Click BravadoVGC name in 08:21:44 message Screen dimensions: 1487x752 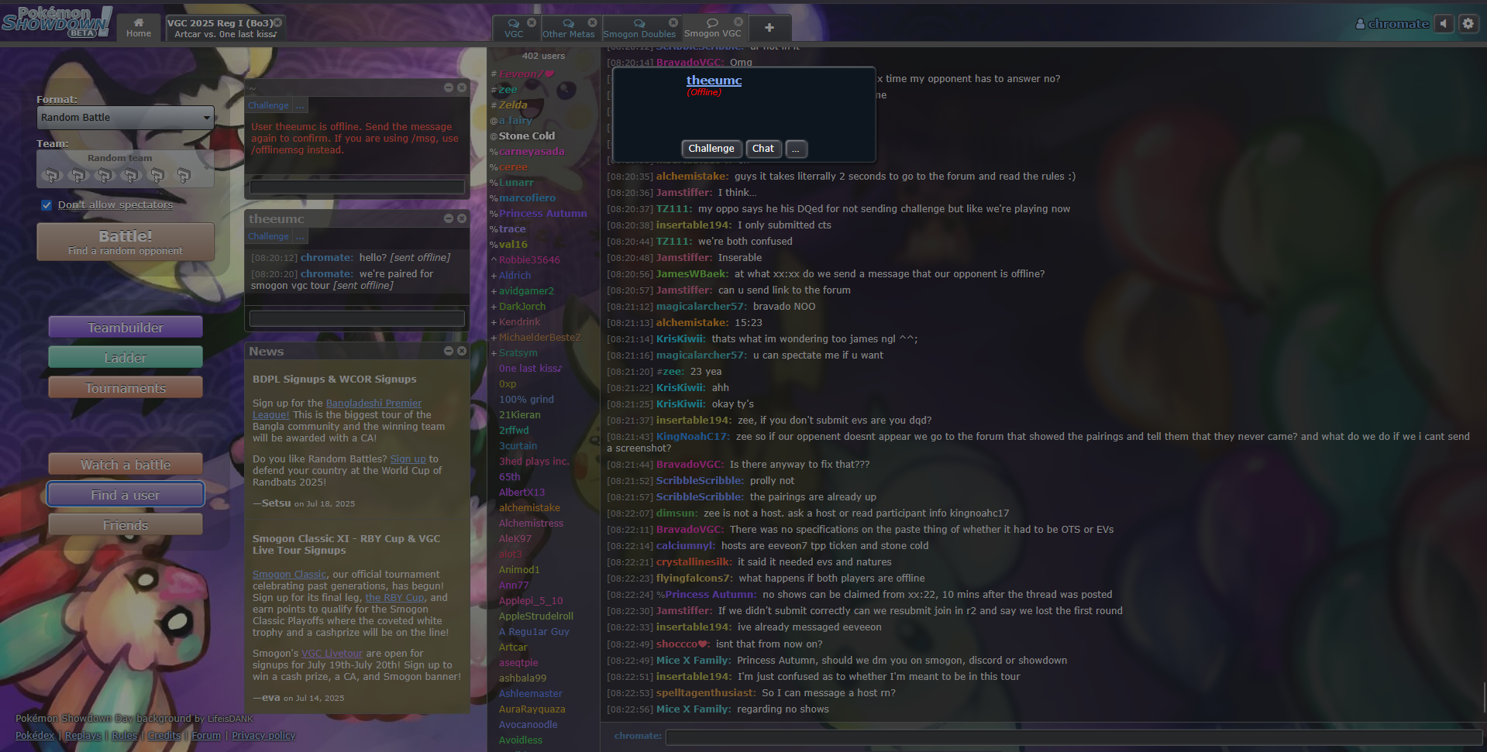(x=690, y=465)
